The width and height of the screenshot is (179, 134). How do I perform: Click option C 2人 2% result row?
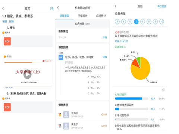(x=94, y=88)
